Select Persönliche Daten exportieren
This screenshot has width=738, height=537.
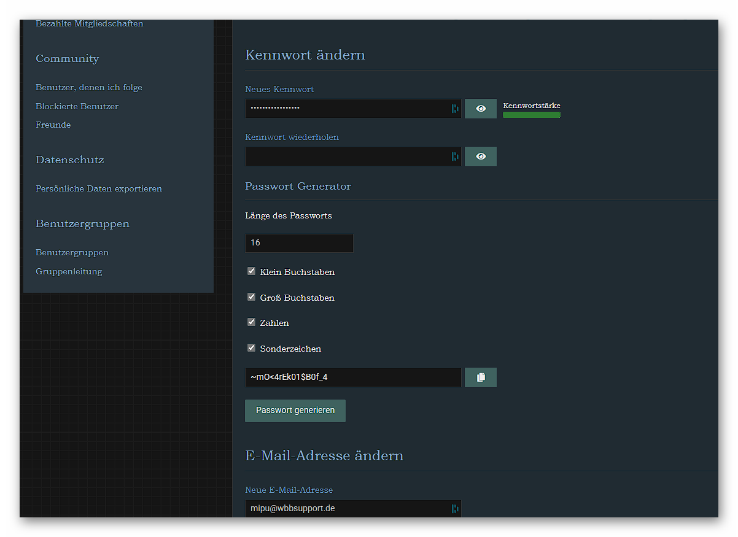click(99, 188)
